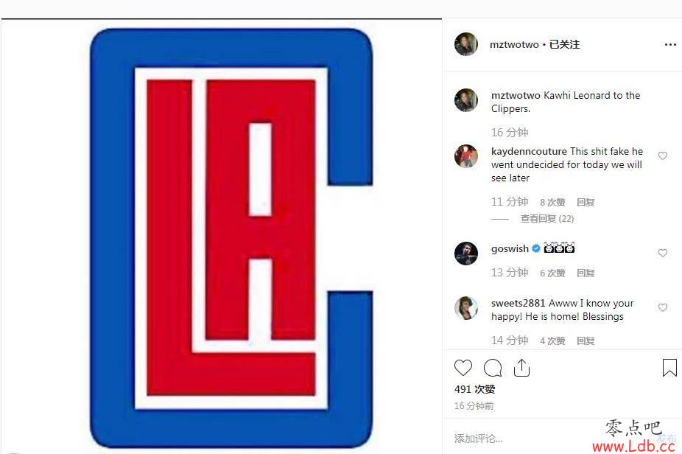Like goswish's comment with its heart
682x454 pixels.
[x=662, y=253]
